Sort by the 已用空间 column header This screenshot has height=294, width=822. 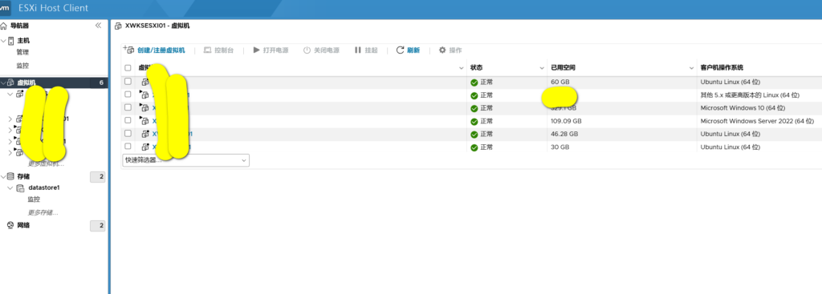(x=563, y=68)
